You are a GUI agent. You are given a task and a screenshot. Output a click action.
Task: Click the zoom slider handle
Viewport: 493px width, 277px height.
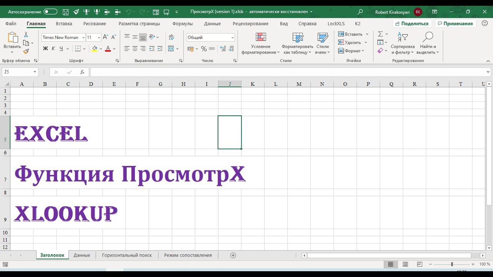pyautogui.click(x=452, y=264)
